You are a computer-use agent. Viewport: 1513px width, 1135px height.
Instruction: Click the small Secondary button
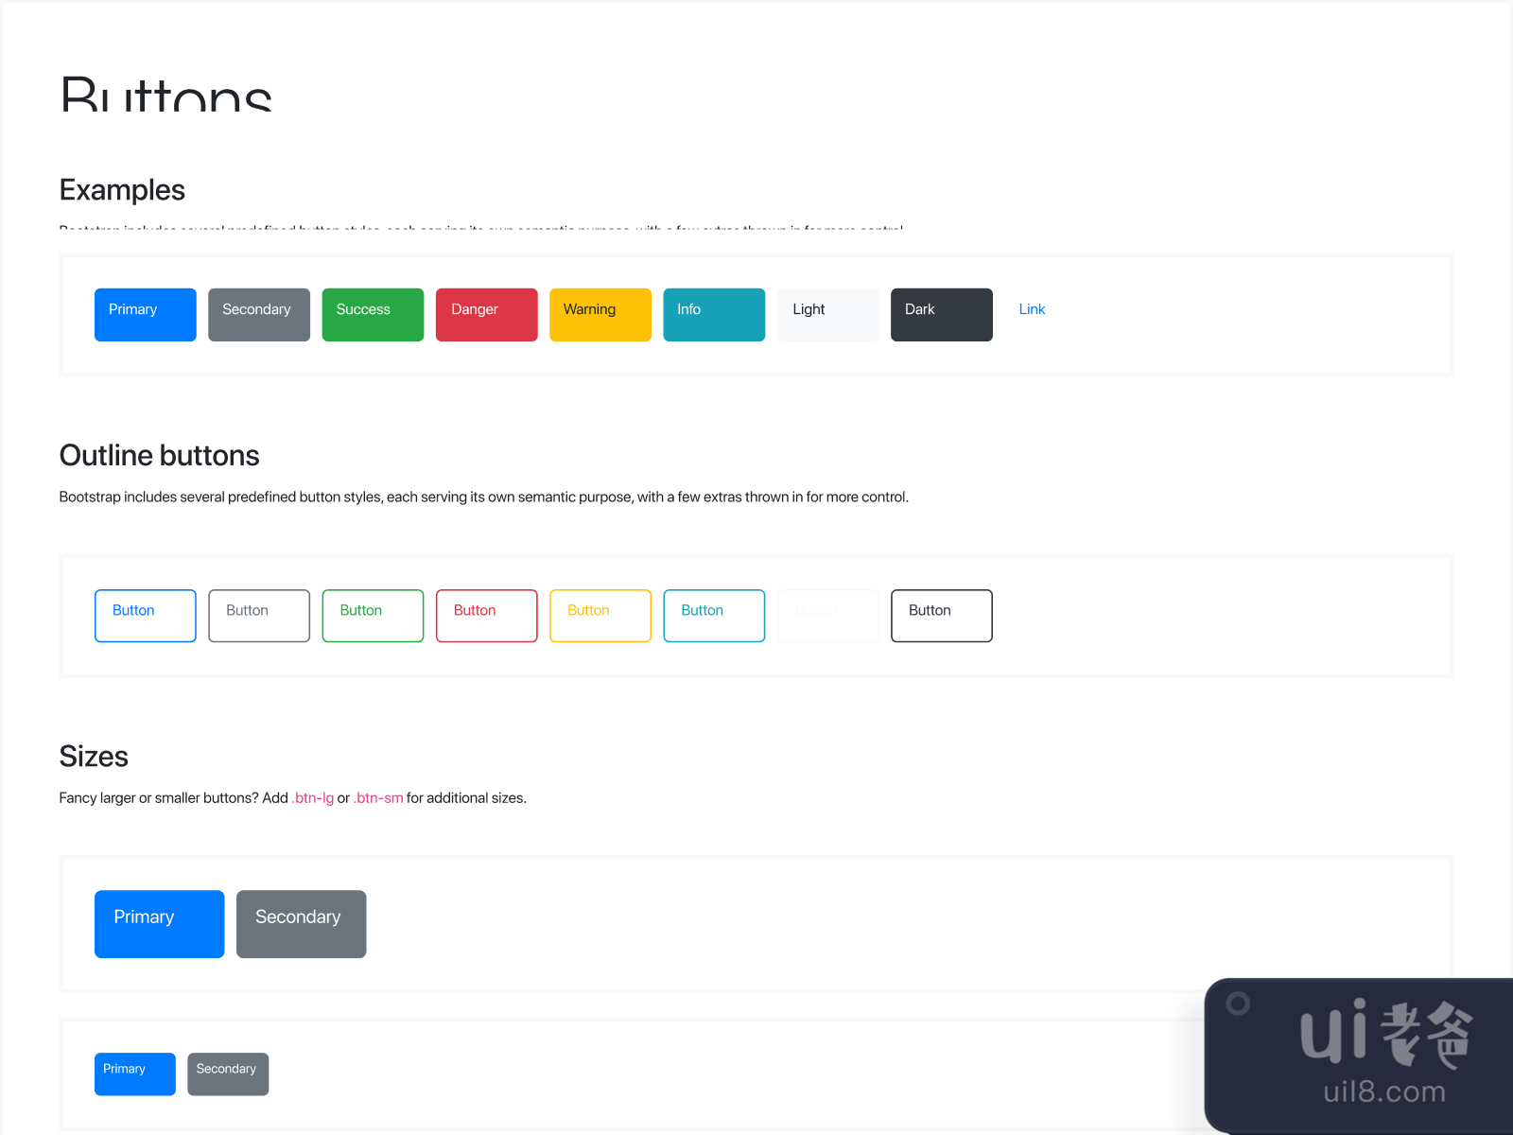tap(227, 1074)
